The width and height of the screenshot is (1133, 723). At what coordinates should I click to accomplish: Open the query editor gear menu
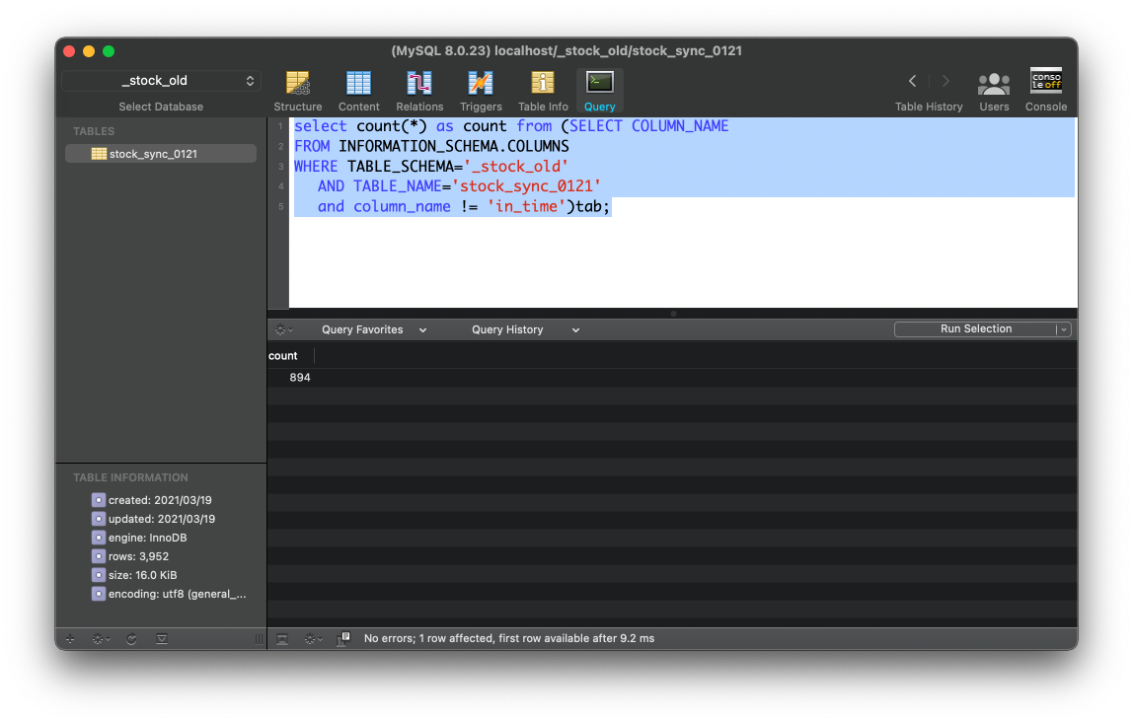pos(284,329)
